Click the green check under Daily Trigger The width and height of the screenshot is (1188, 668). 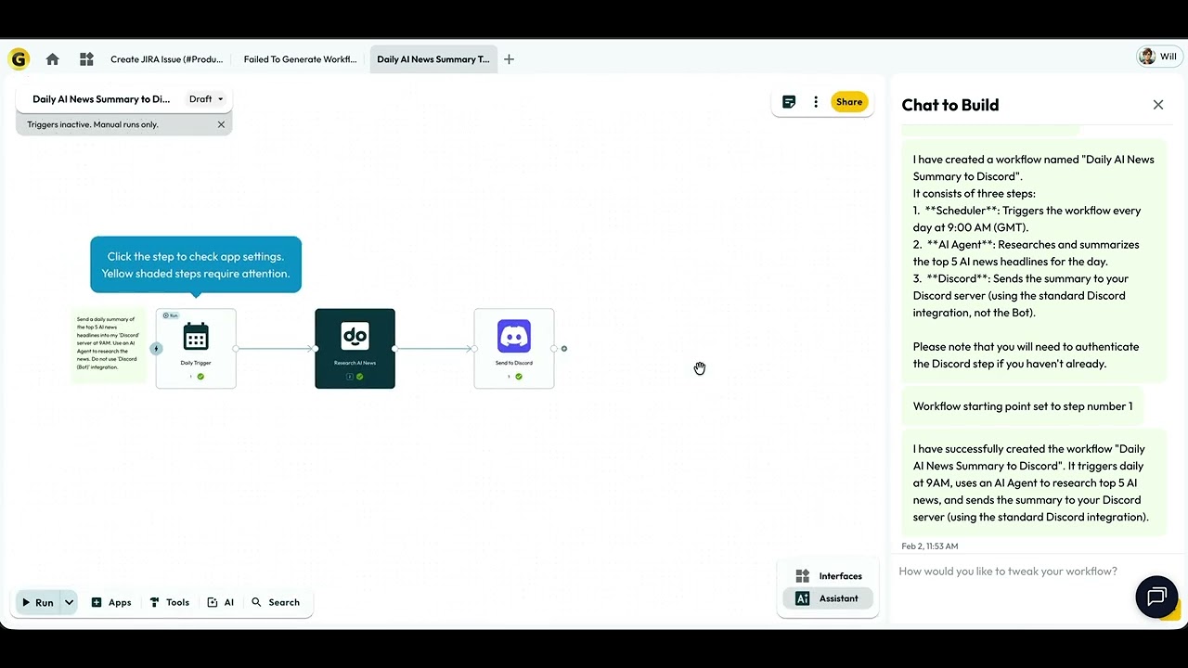pyautogui.click(x=200, y=377)
